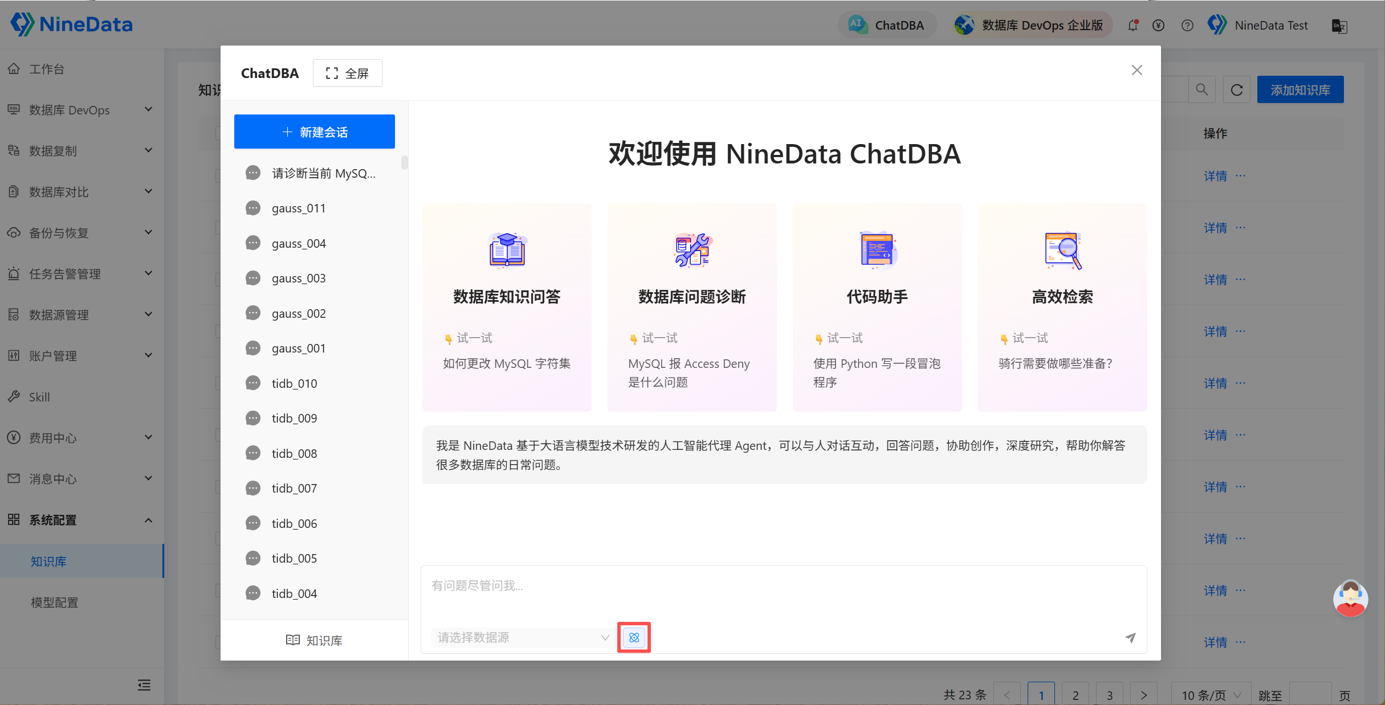This screenshot has width=1385, height=705.
Task: Expand the 备份与恢复 sidebar menu
Action: (82, 233)
